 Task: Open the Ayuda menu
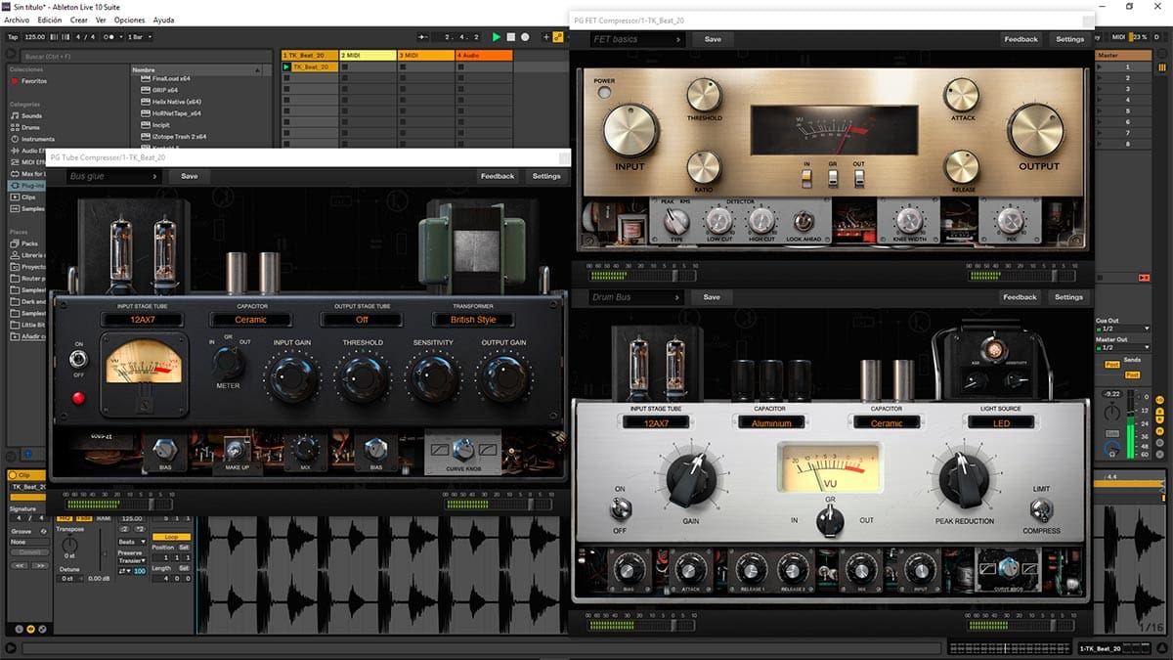164,20
